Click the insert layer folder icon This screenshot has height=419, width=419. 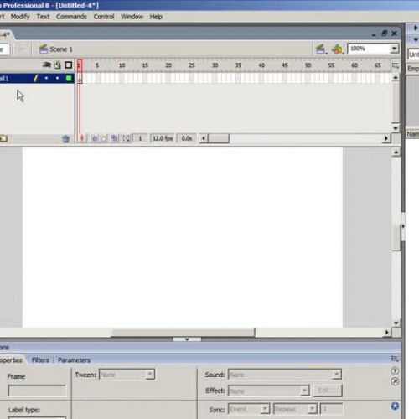(3, 138)
